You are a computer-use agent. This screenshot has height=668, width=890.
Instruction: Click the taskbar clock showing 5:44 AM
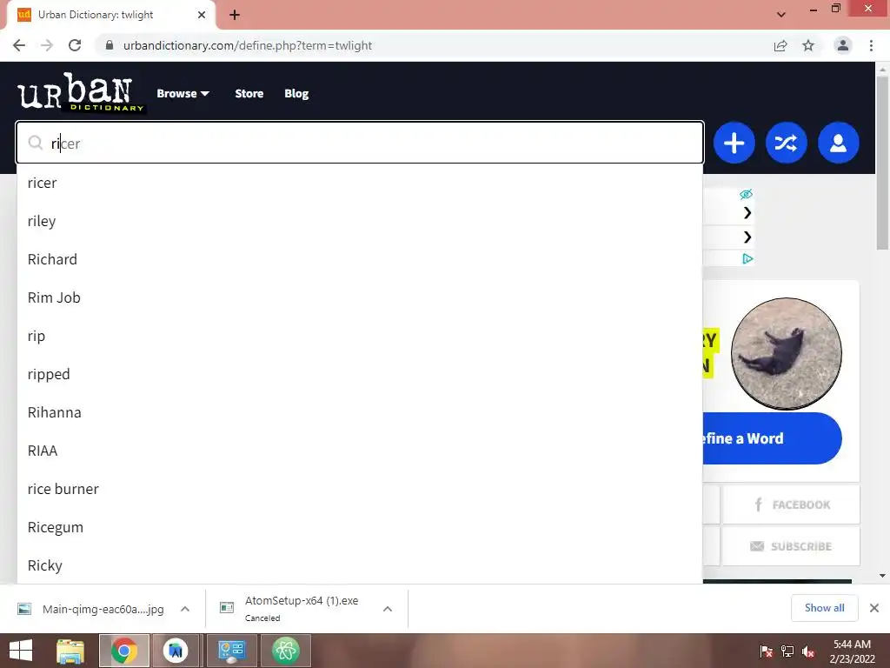[852, 651]
